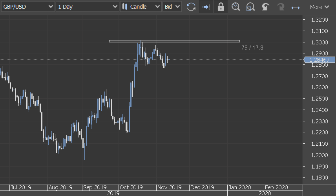The image size is (336, 196).
Task: Click the Sep 2019 time axis label
Action: coord(95,187)
